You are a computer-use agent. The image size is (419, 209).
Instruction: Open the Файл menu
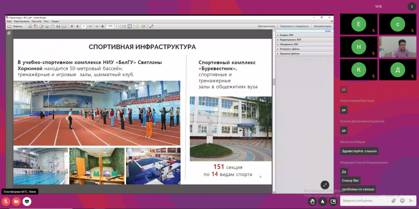point(9,21)
